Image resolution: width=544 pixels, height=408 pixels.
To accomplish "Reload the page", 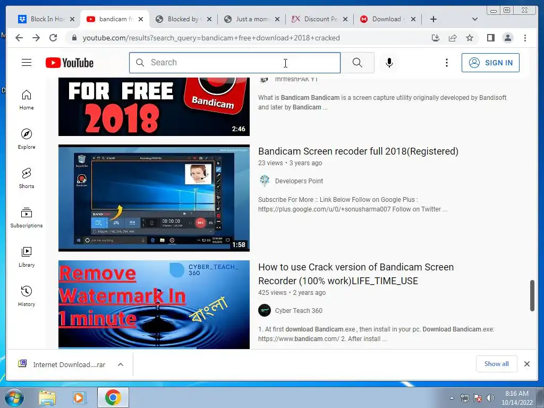I will 53,38.
